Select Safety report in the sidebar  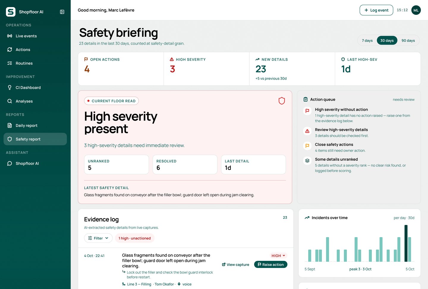(x=35, y=139)
